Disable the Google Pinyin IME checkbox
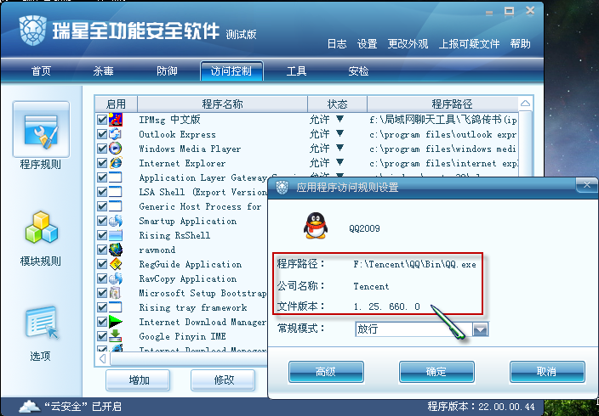The height and width of the screenshot is (416, 599). pos(102,336)
